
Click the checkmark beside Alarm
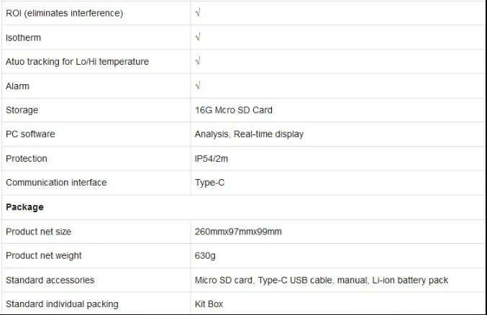point(198,85)
